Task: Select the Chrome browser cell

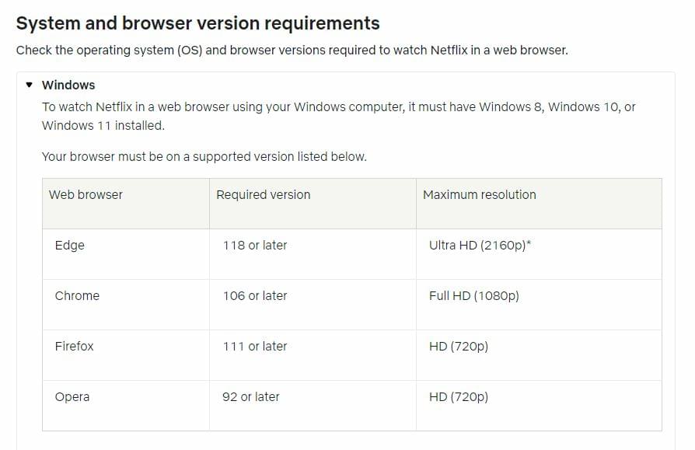Action: [126, 305]
